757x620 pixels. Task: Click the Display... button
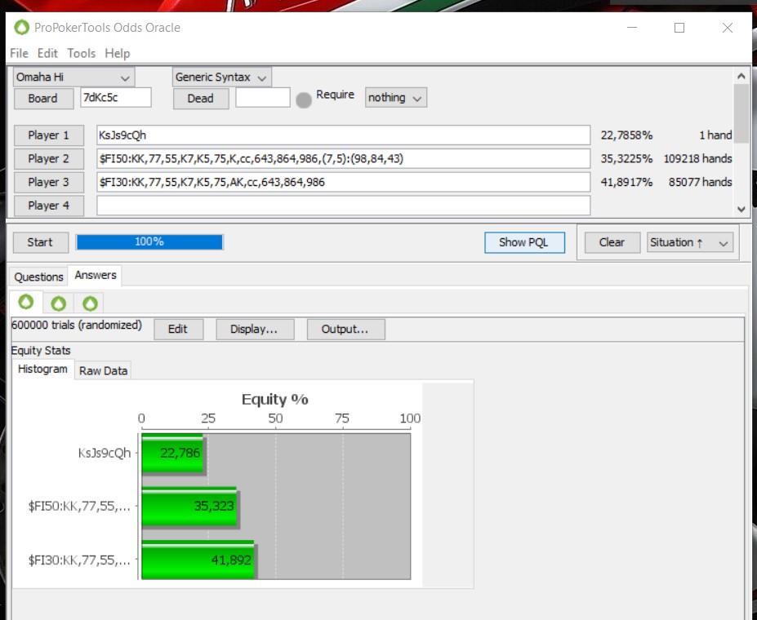click(255, 330)
